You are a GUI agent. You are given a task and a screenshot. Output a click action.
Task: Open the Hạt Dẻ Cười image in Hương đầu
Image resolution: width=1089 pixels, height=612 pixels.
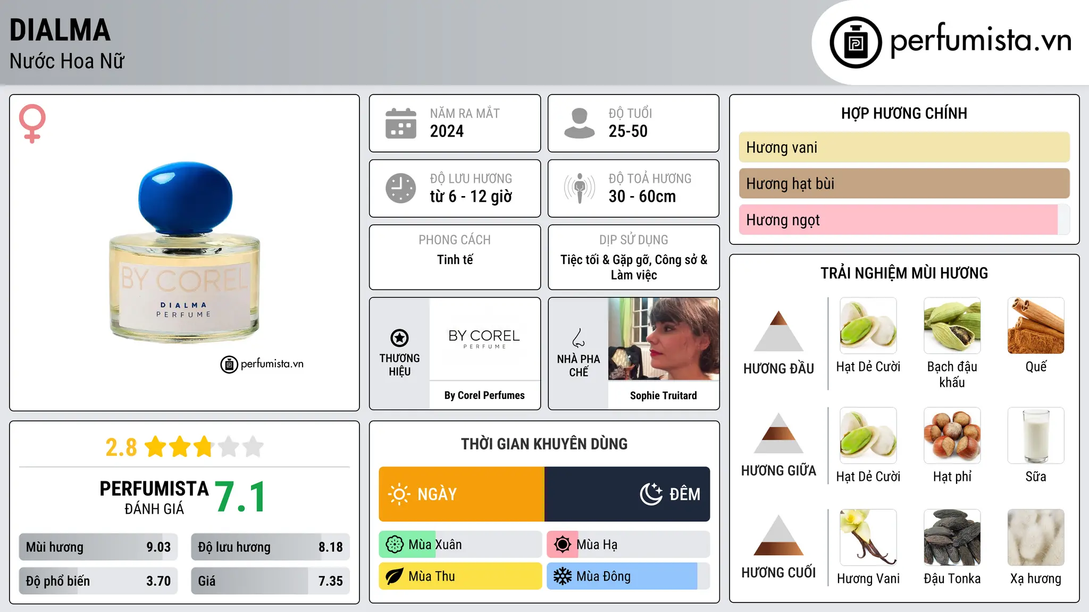(868, 325)
